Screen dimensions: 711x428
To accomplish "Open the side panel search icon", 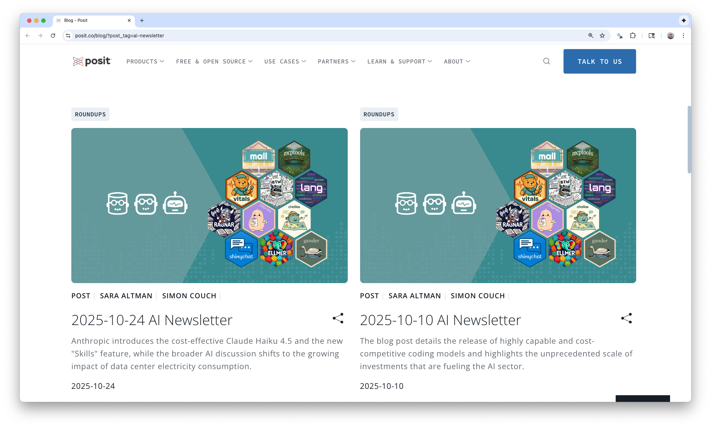I will [652, 36].
